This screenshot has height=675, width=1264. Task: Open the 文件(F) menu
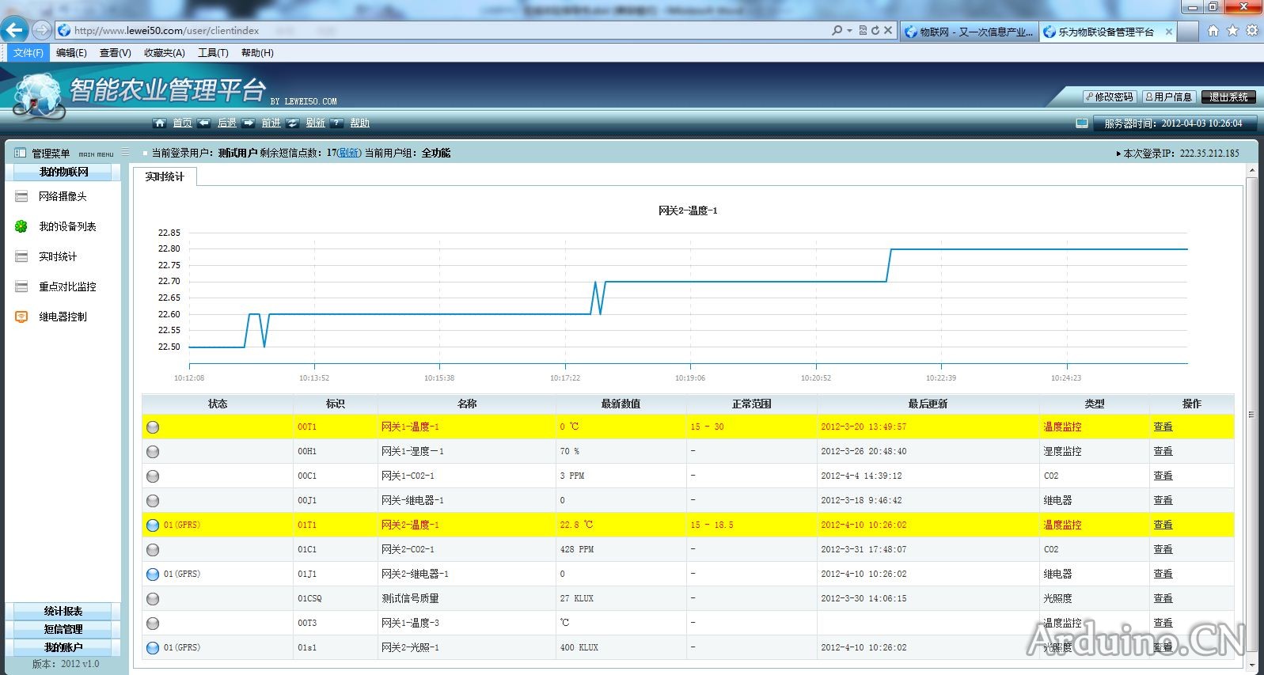[x=28, y=53]
